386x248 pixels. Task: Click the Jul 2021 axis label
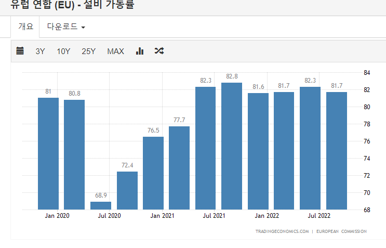214,216
